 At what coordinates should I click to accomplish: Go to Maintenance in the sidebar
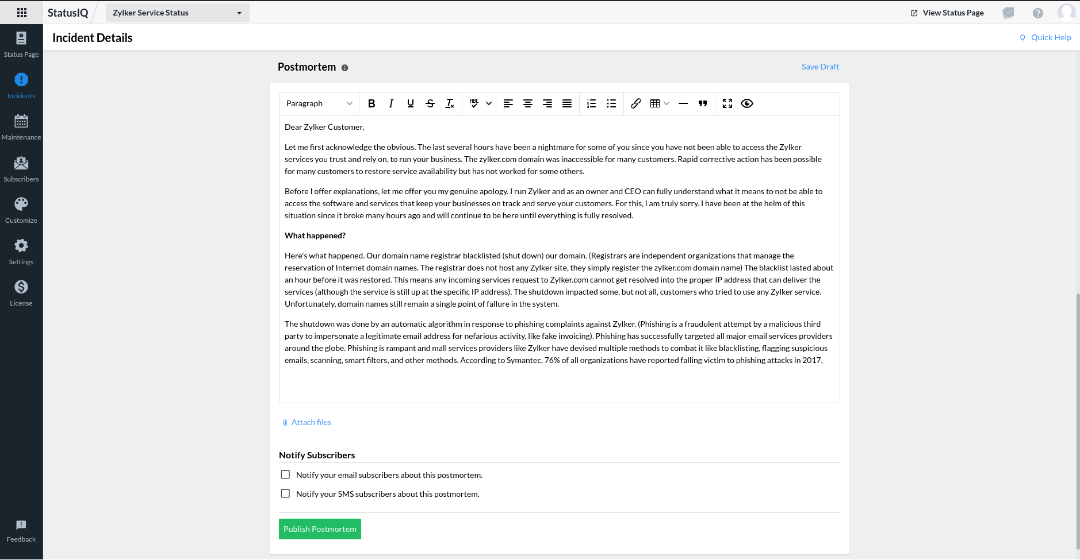tap(21, 127)
